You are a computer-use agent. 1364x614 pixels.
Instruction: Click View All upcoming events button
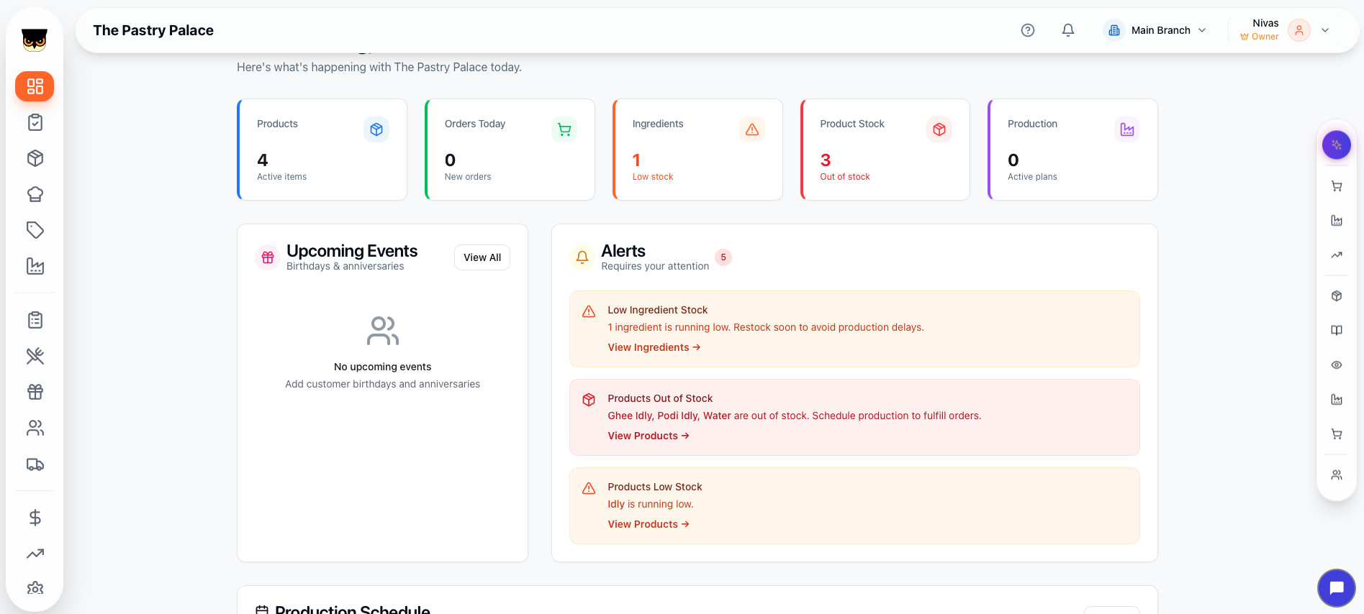click(x=482, y=257)
